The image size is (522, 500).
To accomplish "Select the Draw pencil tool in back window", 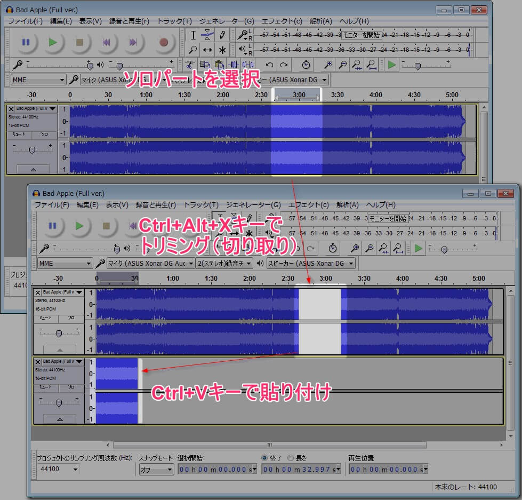I will (222, 35).
